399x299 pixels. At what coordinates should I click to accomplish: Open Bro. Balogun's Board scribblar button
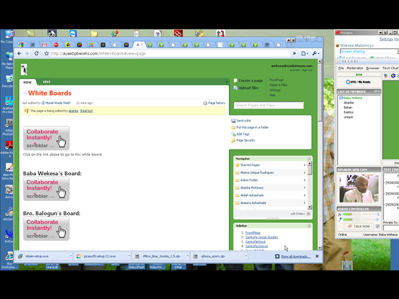pos(46,229)
